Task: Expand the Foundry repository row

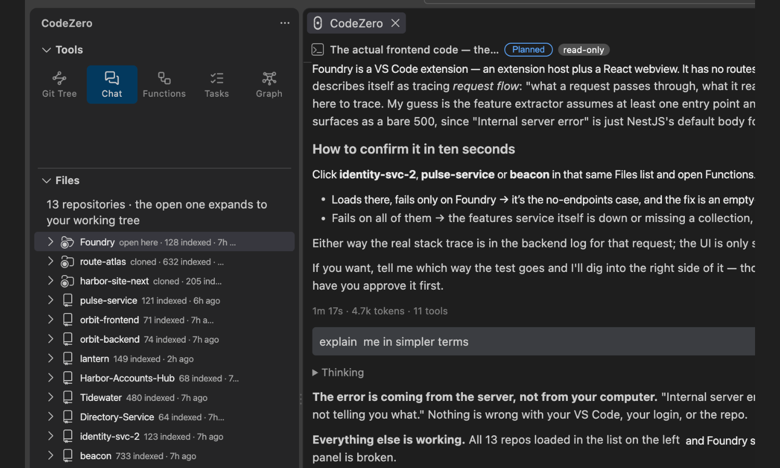Action: [x=50, y=242]
